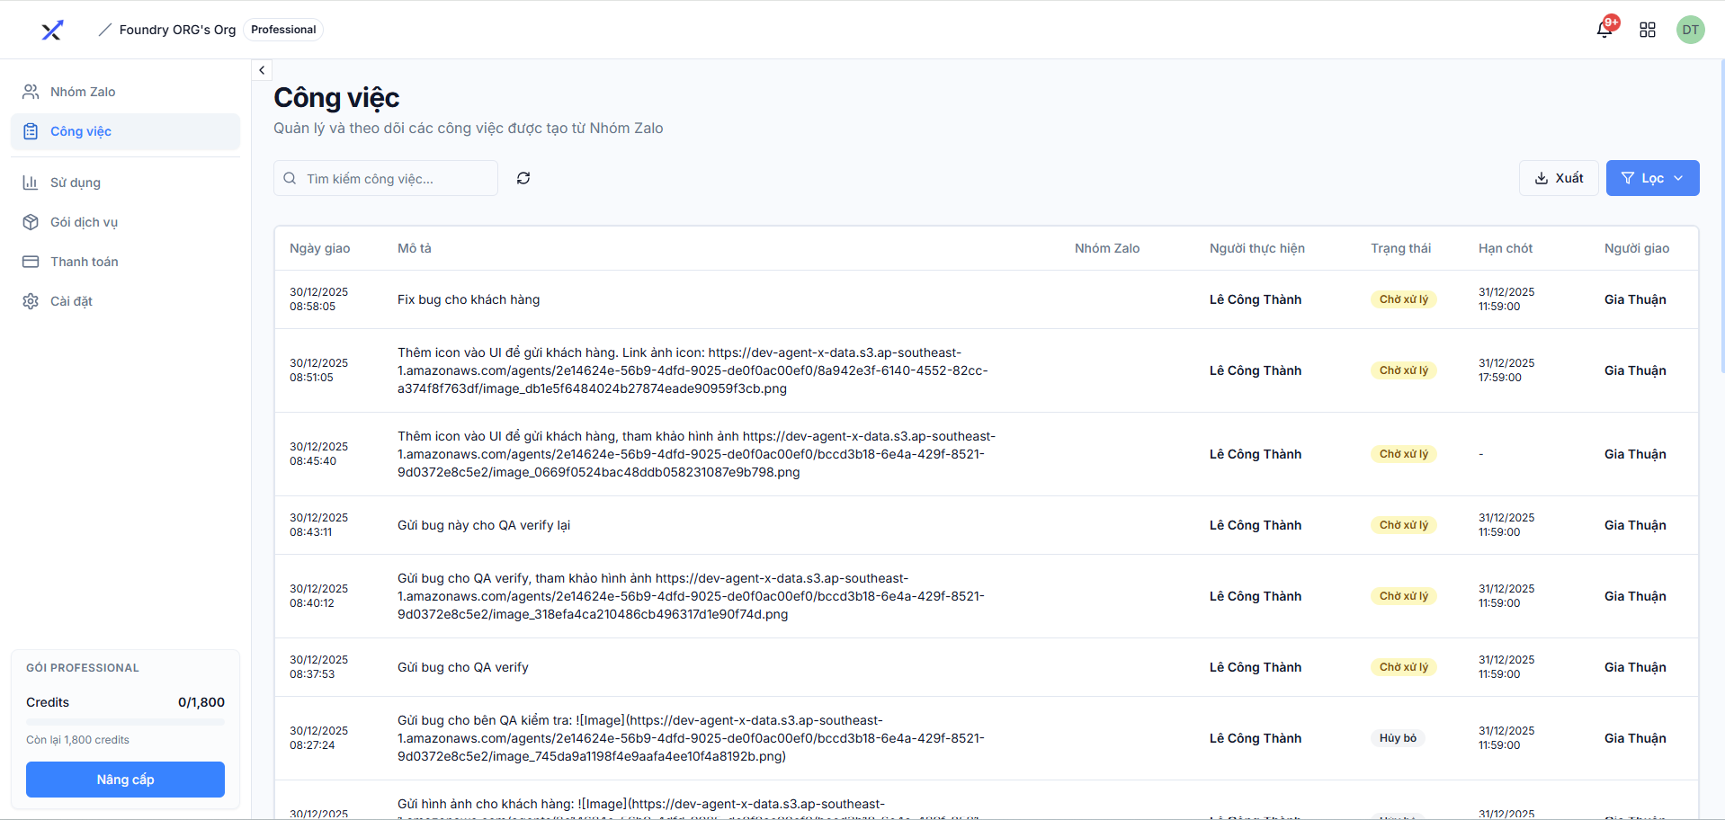
Task: Click the page vertical scrollbar
Action: click(1721, 216)
